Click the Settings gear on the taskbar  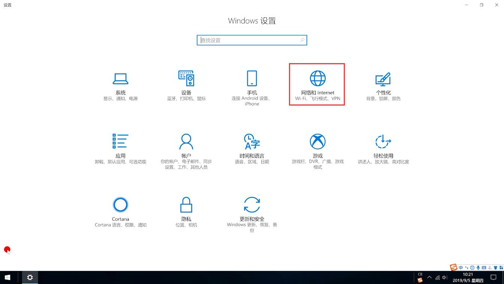[30, 278]
